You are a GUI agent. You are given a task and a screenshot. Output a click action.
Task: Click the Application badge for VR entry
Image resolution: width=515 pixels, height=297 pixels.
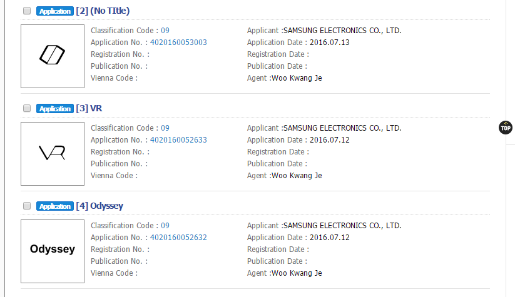(x=55, y=109)
